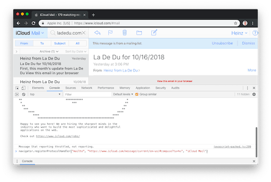Open javascript-packed.js source link
Viewport: 271px width, 182px height.
[232, 146]
